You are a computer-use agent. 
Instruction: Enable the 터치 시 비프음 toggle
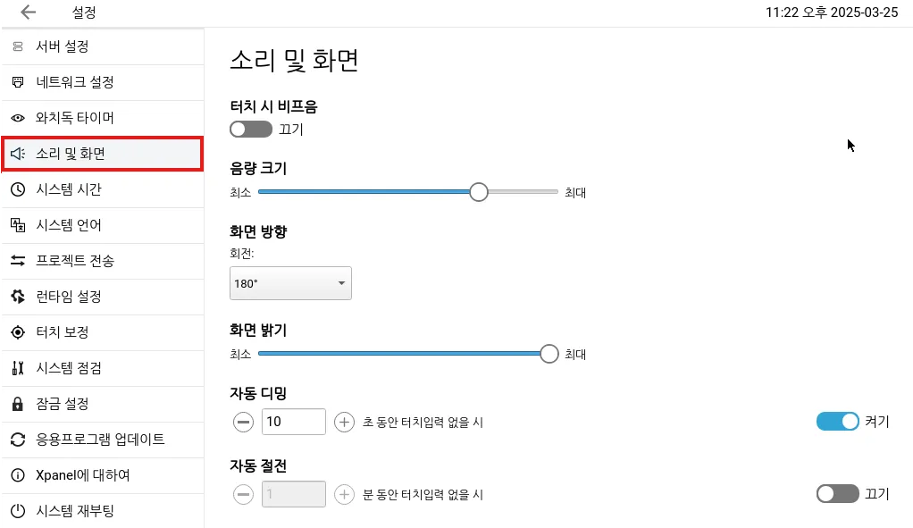(x=251, y=130)
